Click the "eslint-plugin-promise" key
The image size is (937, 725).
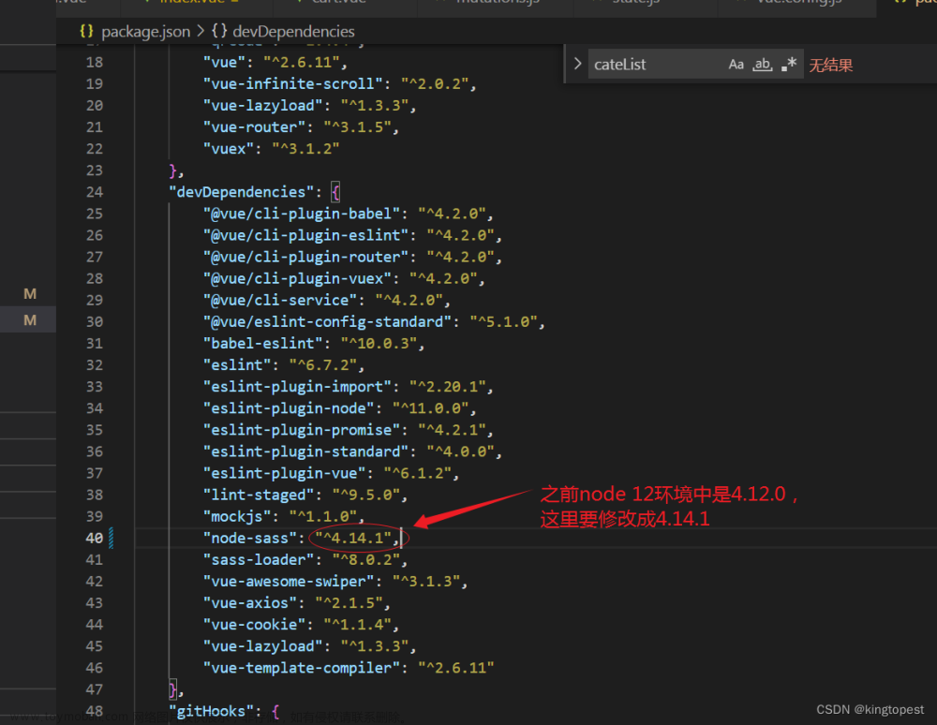(302, 430)
